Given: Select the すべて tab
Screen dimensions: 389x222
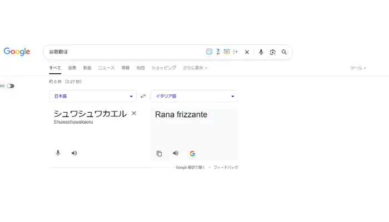Looking at the screenshot, I should (x=55, y=68).
